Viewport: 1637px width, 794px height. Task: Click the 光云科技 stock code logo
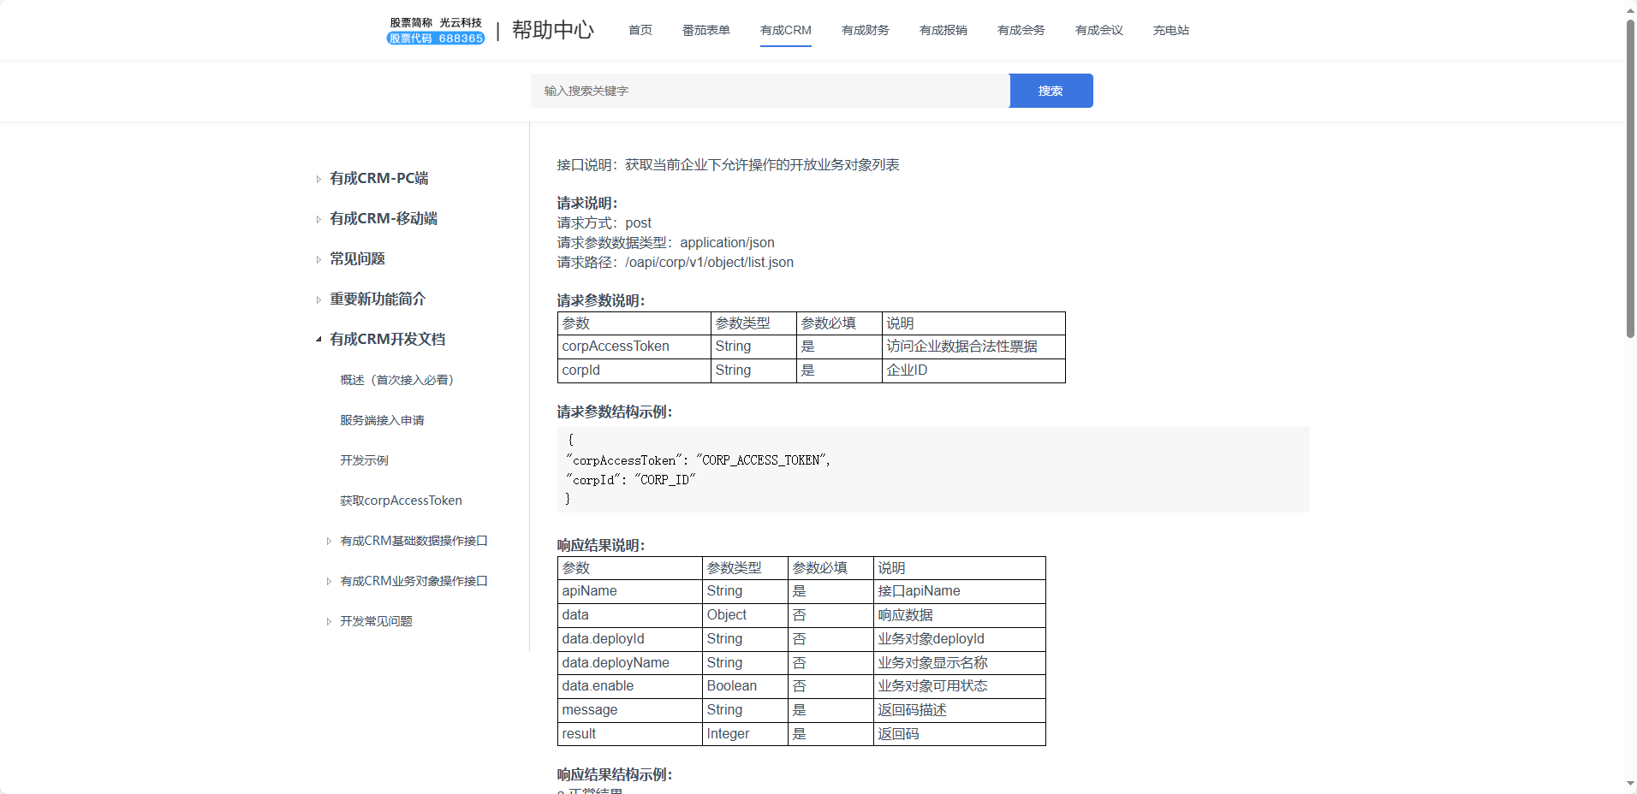tap(436, 30)
